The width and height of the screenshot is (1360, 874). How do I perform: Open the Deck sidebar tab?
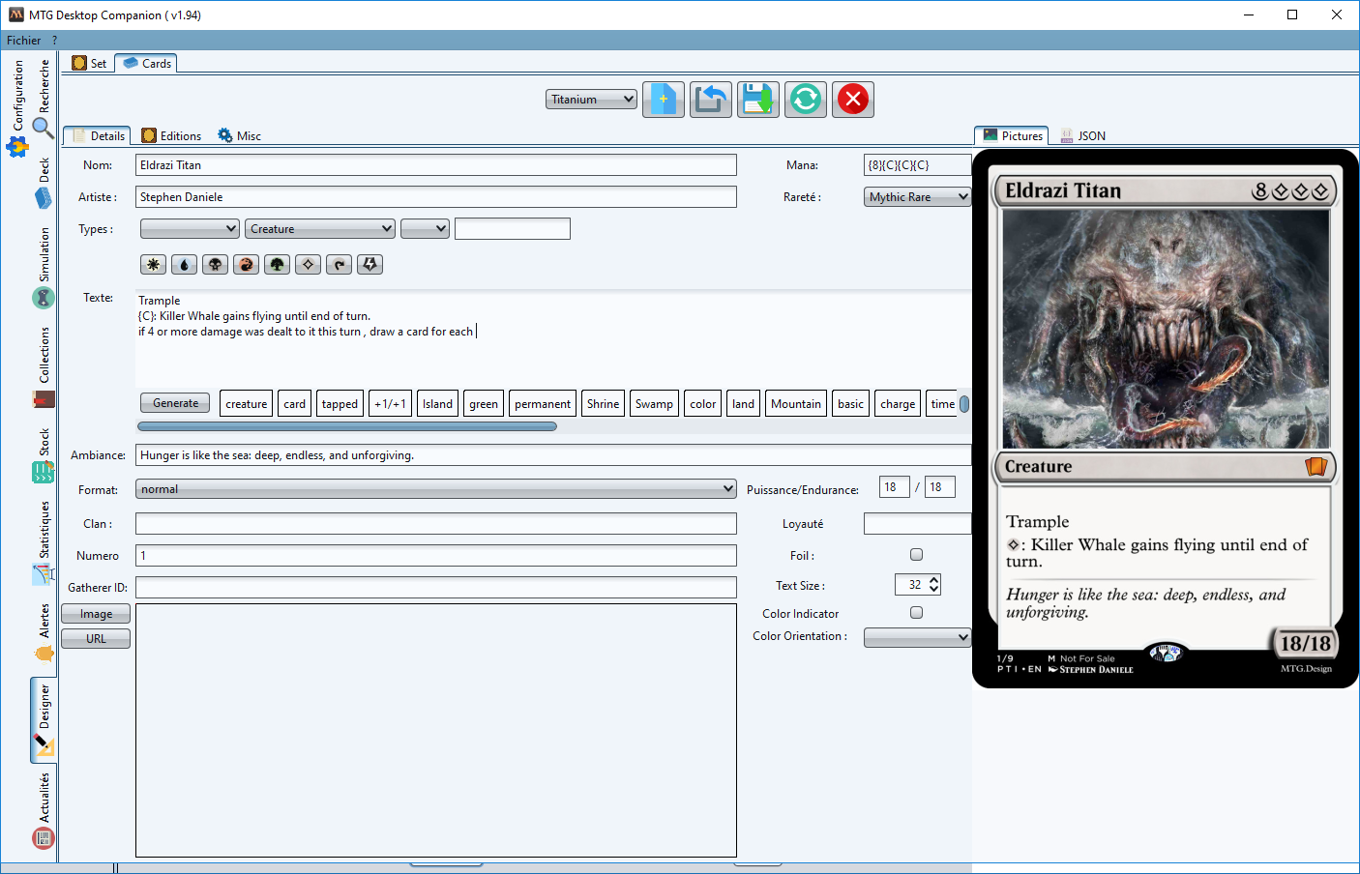coord(44,183)
